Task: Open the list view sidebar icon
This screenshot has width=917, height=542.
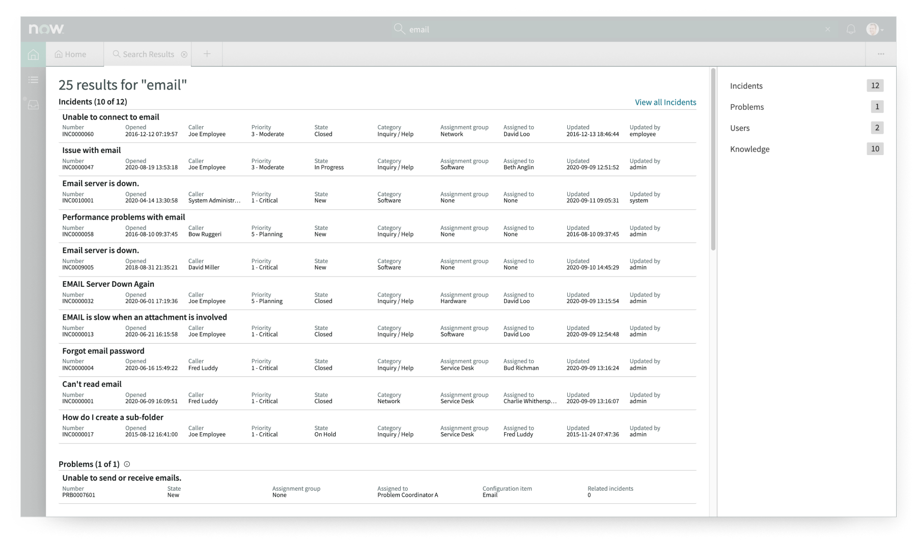Action: pyautogui.click(x=33, y=80)
